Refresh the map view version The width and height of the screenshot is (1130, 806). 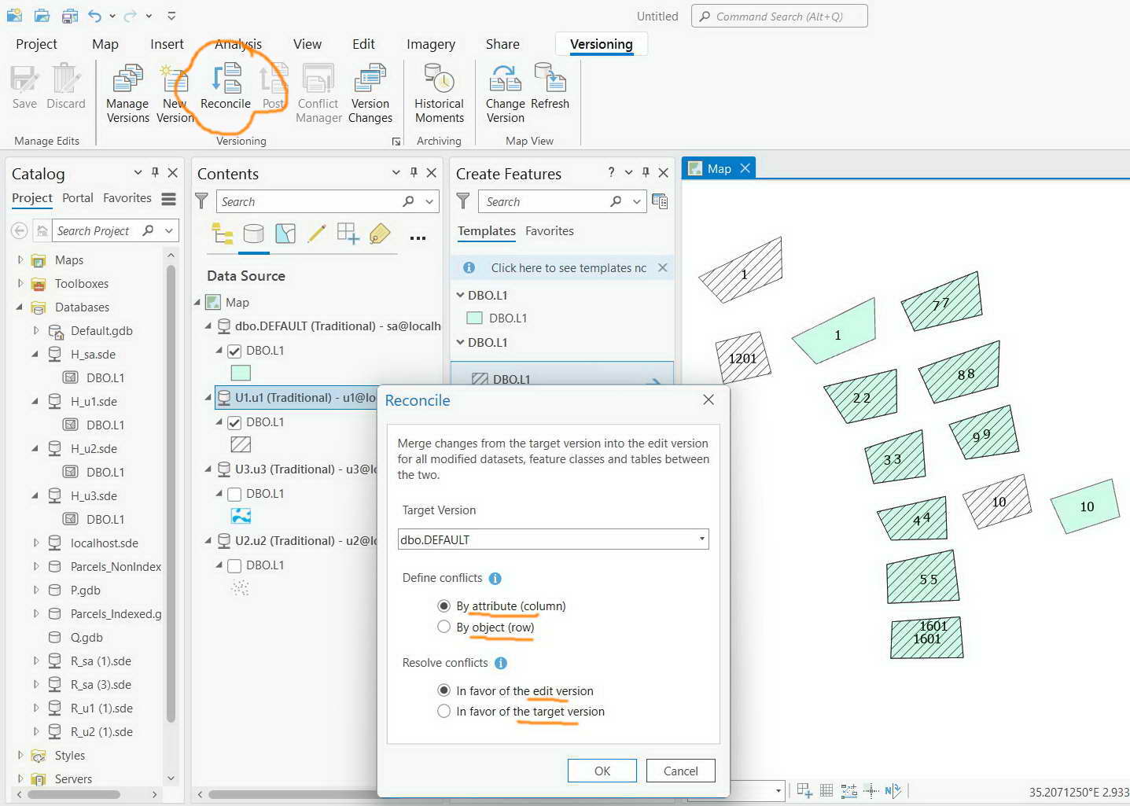coord(550,88)
